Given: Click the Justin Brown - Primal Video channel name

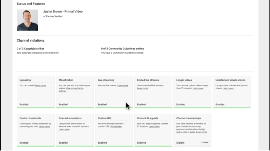Looking at the screenshot, I should [x=63, y=12].
